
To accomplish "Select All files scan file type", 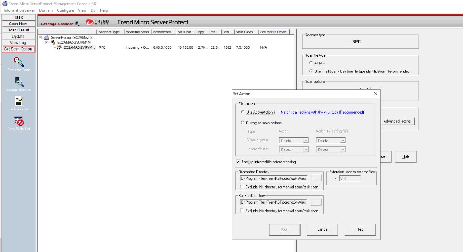I will coord(311,63).
